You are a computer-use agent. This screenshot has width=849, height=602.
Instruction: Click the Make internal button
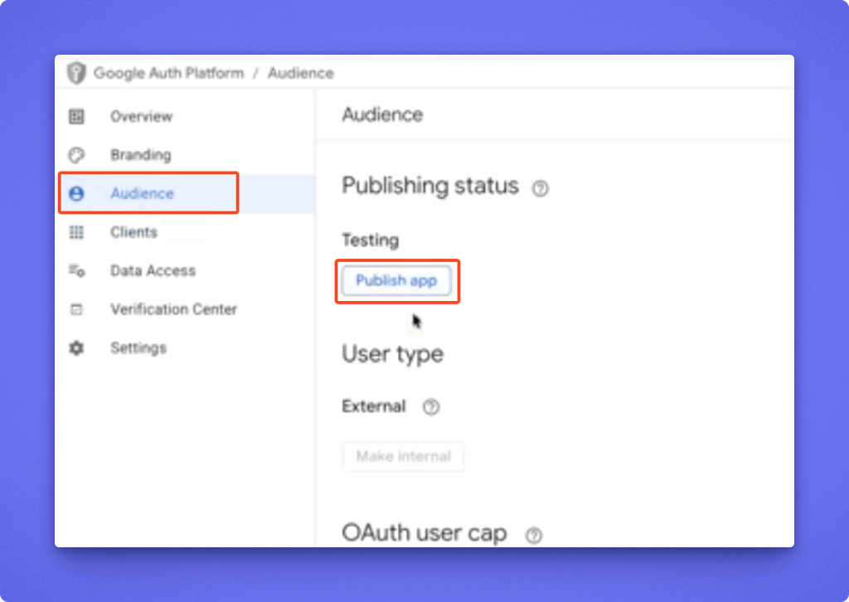pos(403,457)
